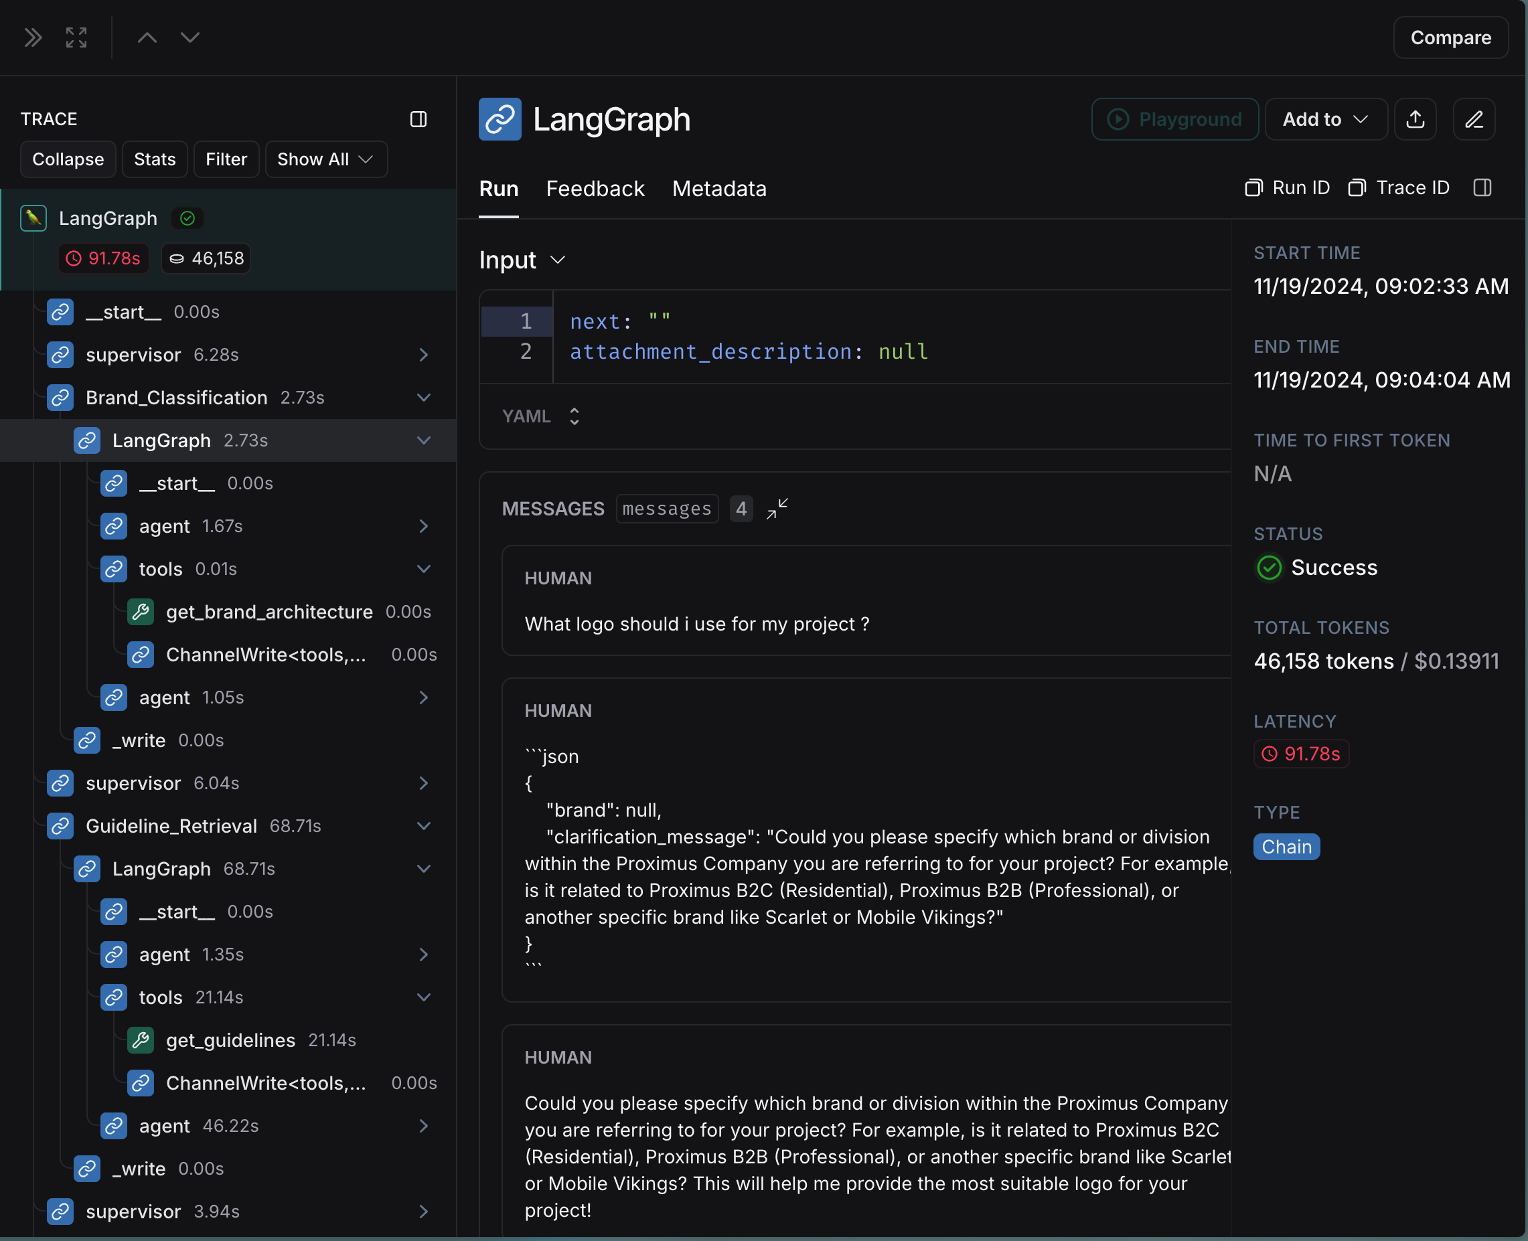The height and width of the screenshot is (1241, 1528).
Task: Click the total tokens cost $0.13911
Action: (x=1456, y=661)
